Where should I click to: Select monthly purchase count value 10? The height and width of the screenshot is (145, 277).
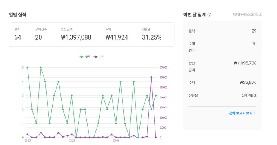click(254, 44)
